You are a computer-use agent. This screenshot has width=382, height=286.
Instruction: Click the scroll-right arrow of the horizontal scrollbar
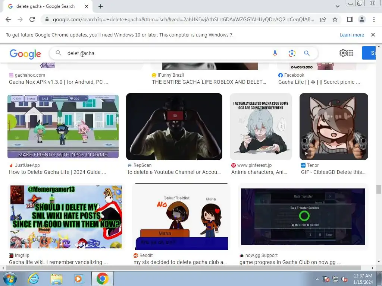click(372, 268)
